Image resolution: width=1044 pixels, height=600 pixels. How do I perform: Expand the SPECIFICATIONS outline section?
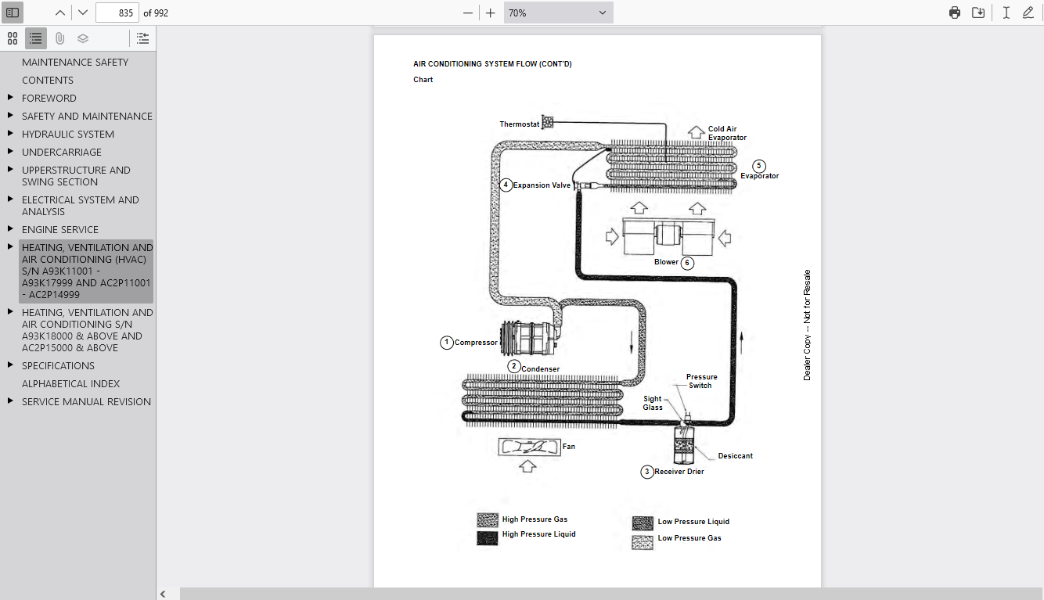click(10, 365)
